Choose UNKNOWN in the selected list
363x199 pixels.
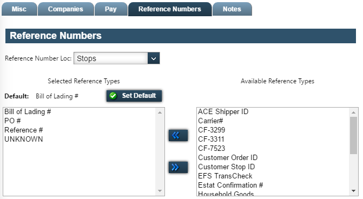(24, 140)
